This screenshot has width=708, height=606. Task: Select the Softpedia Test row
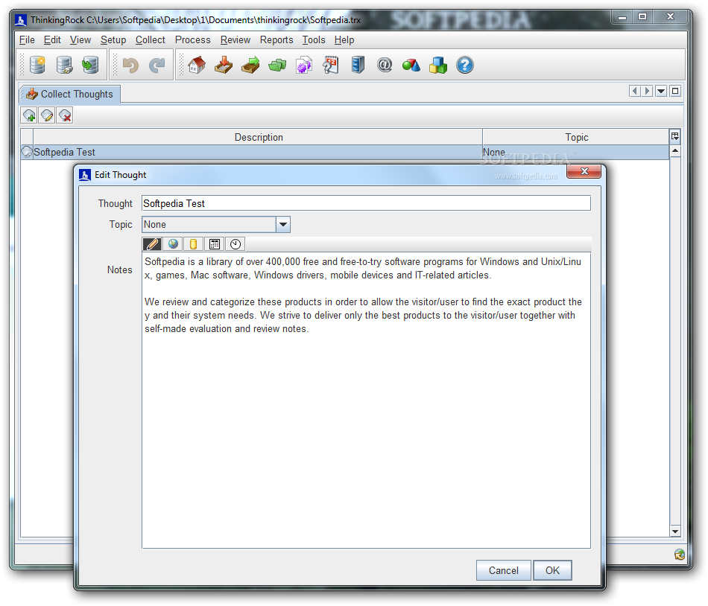345,153
